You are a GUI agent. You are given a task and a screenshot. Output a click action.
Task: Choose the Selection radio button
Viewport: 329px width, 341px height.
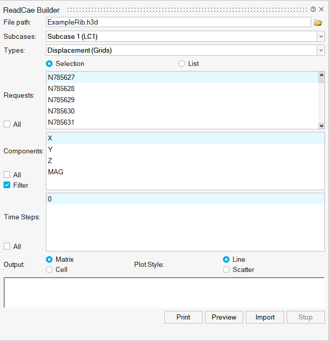click(49, 64)
